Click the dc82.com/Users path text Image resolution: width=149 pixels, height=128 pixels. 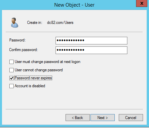click(60, 23)
